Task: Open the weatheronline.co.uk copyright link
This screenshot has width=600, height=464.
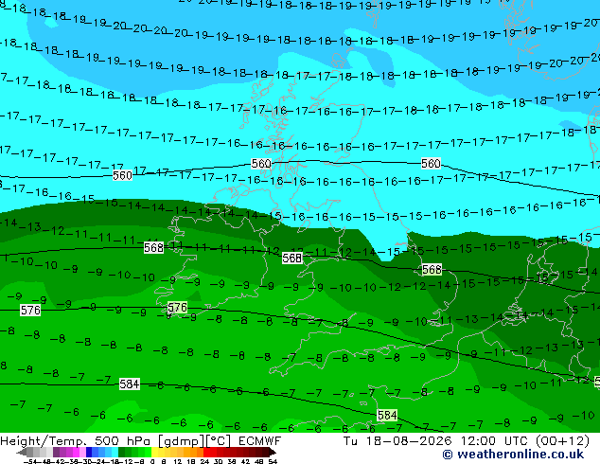Action: pyautogui.click(x=513, y=455)
